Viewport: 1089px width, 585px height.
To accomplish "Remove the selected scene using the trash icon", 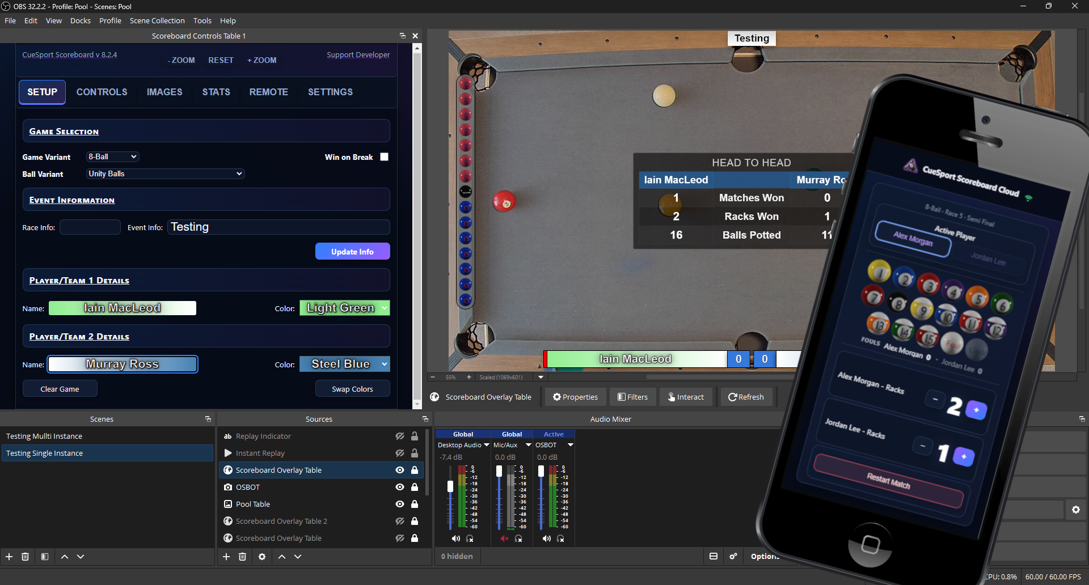I will (x=25, y=557).
